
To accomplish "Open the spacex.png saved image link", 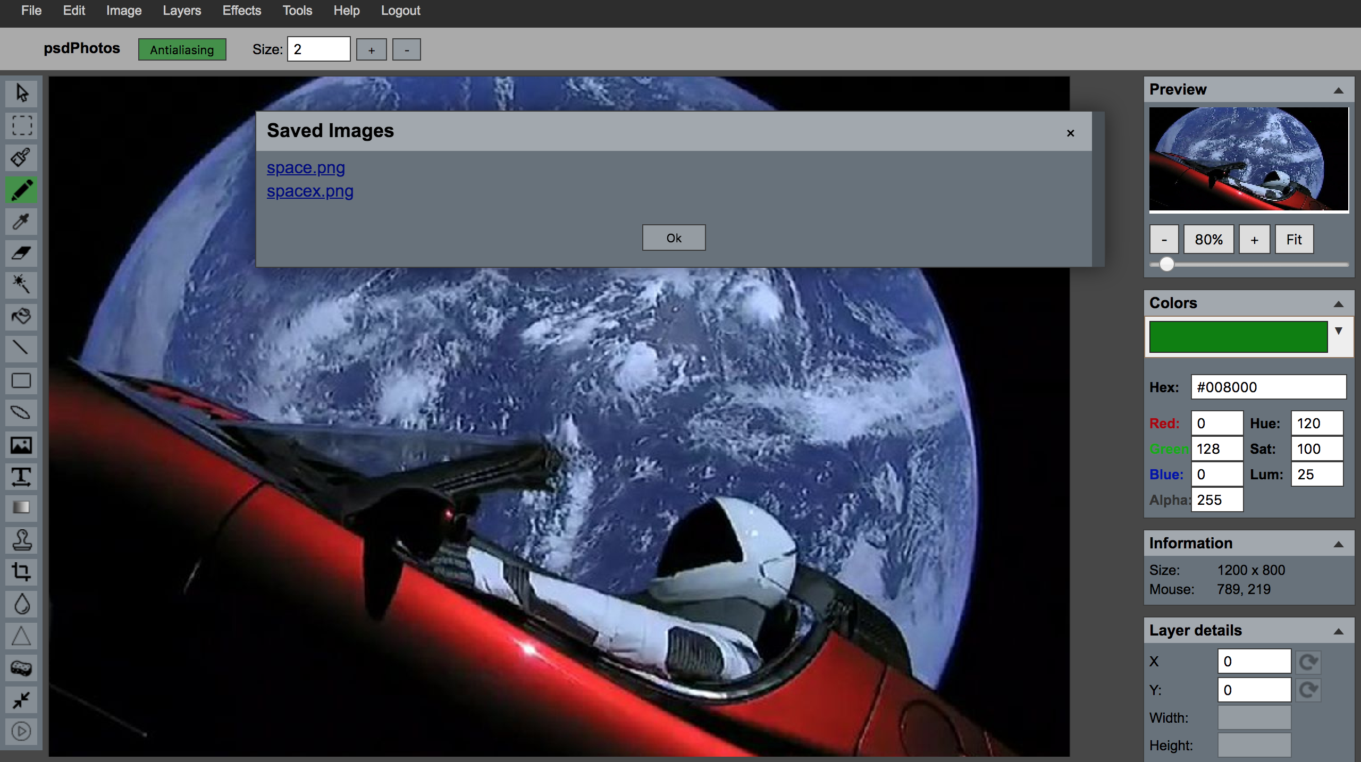I will [310, 191].
